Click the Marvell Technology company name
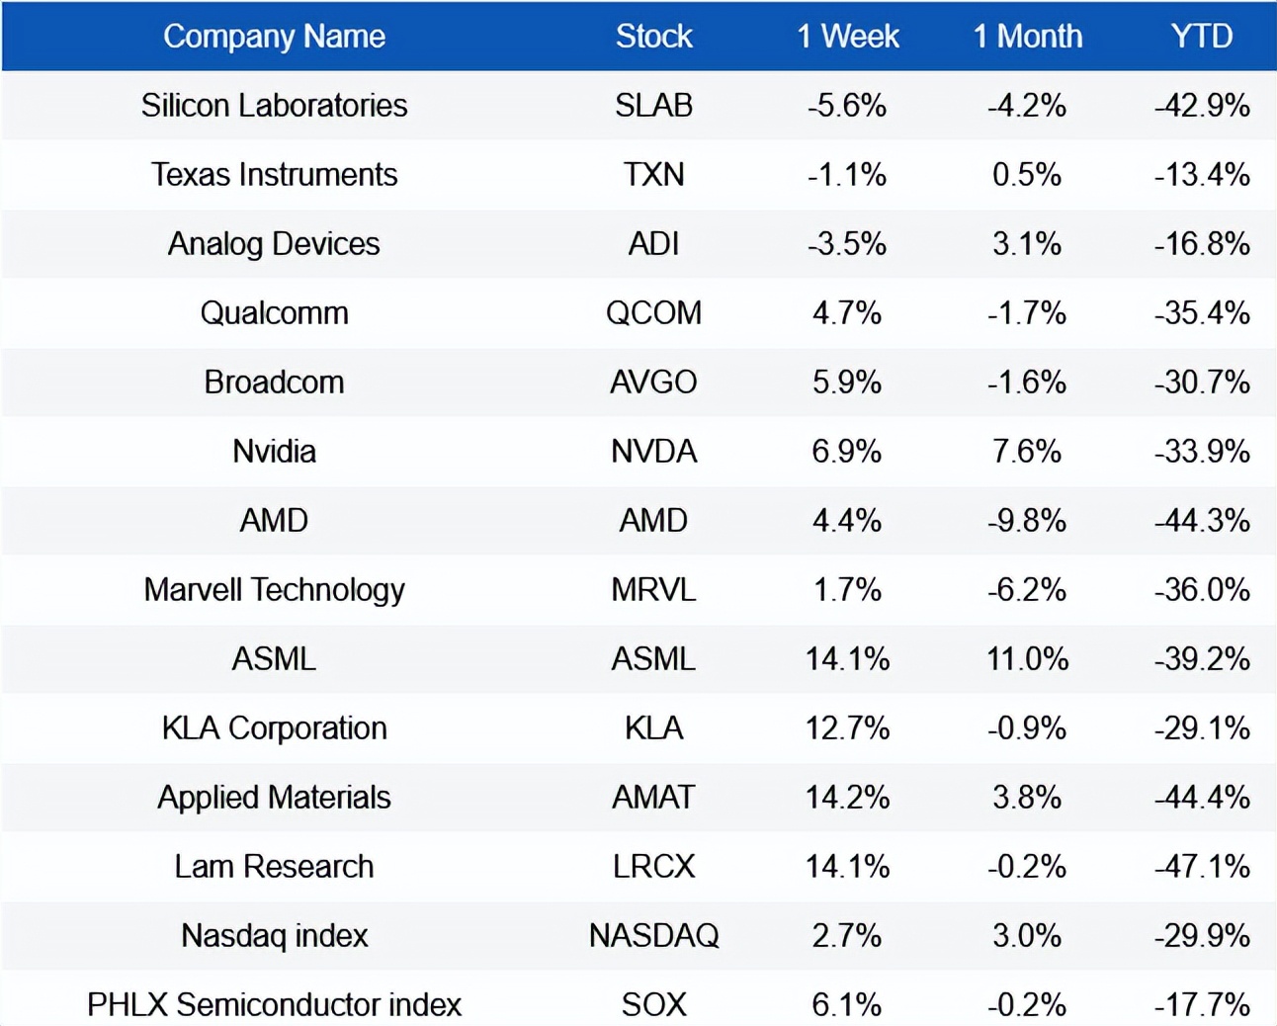 click(x=274, y=590)
